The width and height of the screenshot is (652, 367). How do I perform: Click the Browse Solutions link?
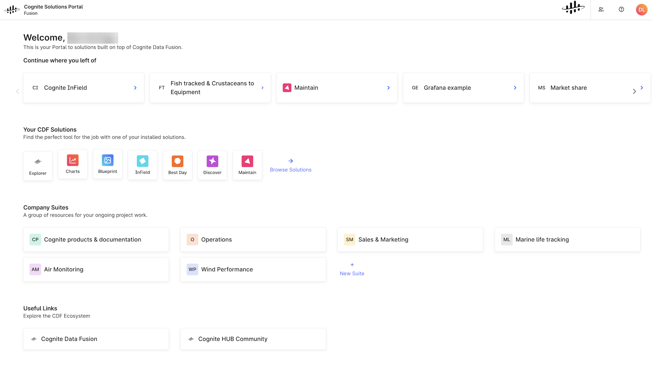pos(291,170)
